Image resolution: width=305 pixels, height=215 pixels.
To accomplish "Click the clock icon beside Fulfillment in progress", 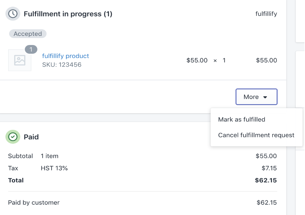I will 12,13.
